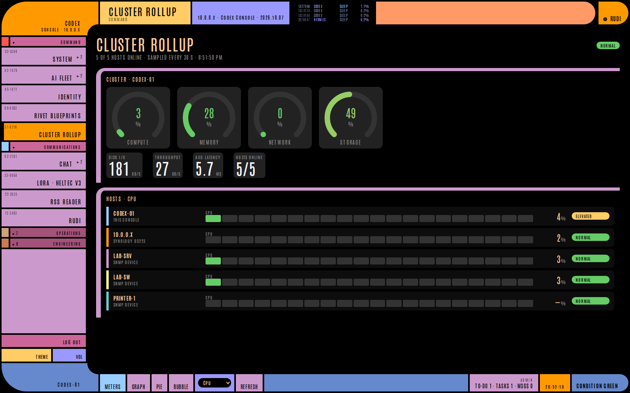Click the blue Communications color block

point(5,147)
